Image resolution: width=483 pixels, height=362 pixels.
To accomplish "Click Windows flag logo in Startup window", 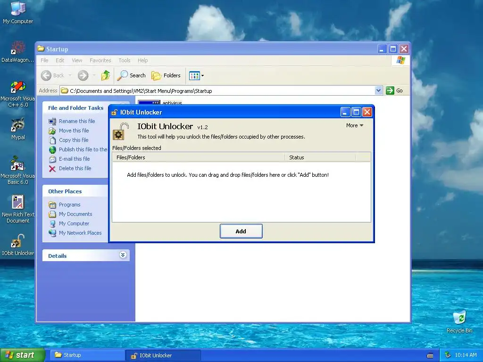I will [x=401, y=60].
